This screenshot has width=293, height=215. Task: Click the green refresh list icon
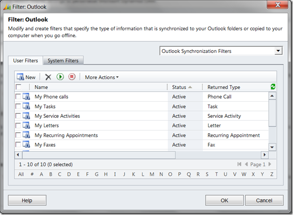click(273, 87)
